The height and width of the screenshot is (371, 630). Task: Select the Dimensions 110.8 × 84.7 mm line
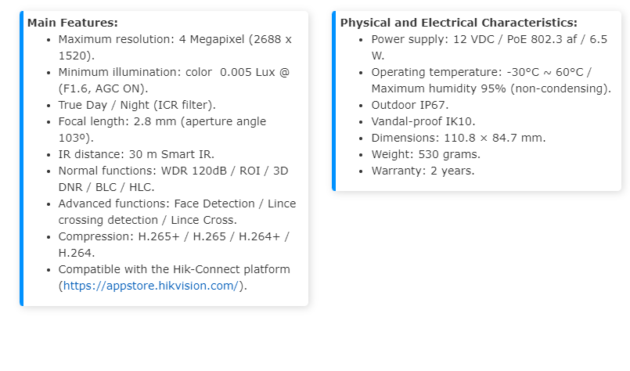(458, 138)
